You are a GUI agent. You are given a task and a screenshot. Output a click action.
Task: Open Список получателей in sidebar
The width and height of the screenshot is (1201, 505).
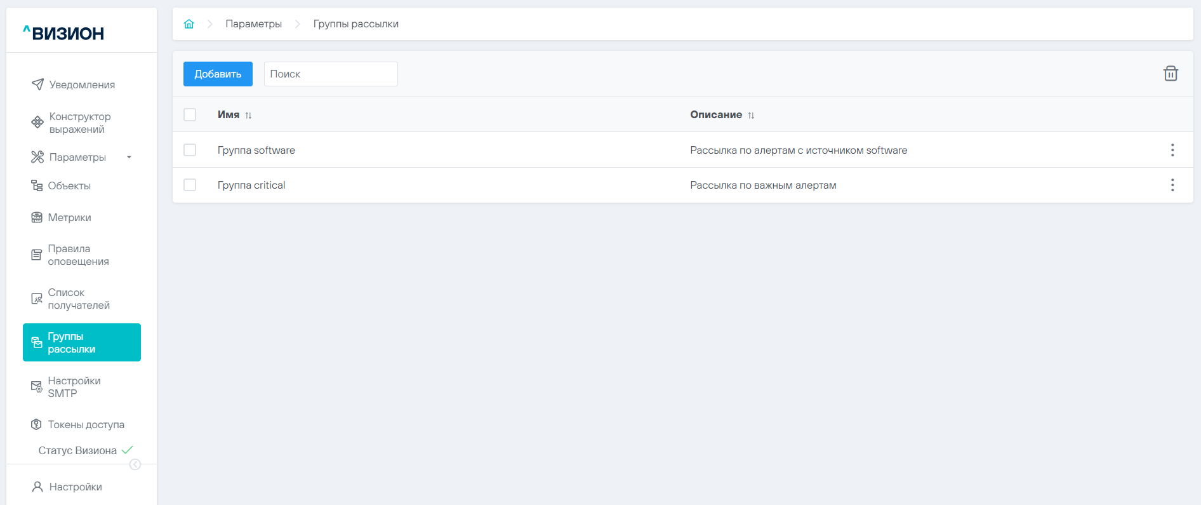pos(79,299)
